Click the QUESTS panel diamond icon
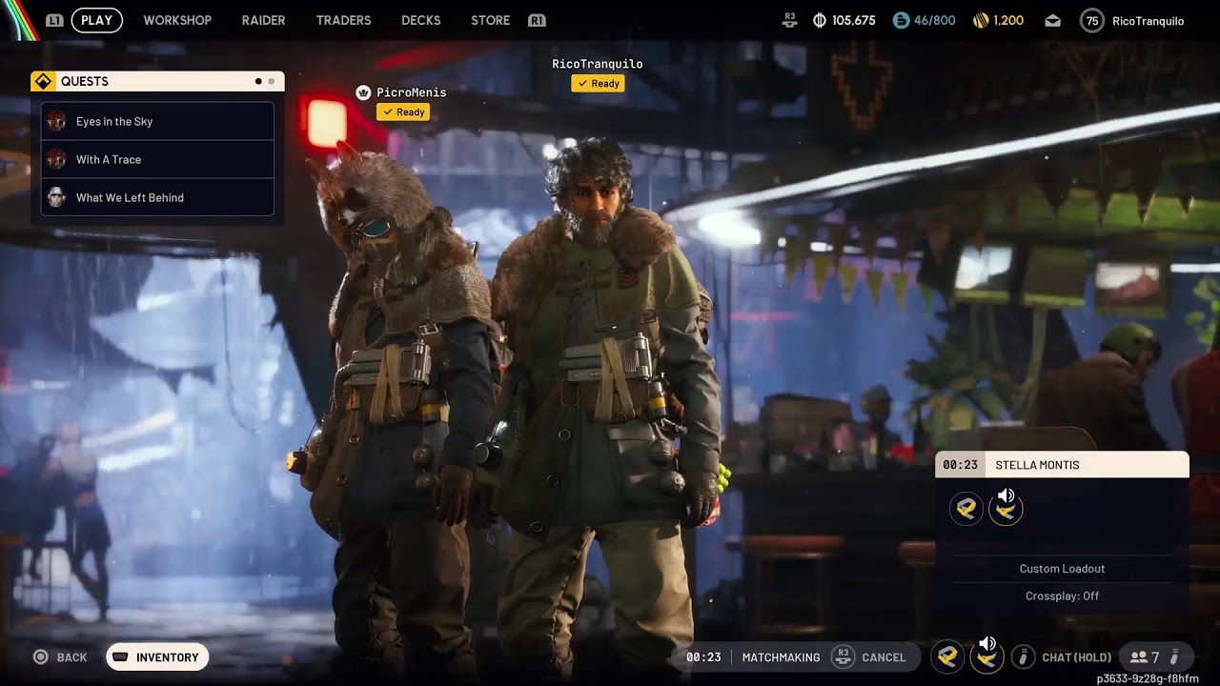 (43, 81)
